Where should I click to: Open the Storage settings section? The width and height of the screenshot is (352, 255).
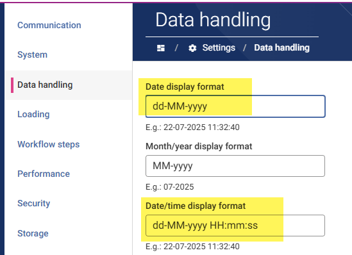point(33,233)
